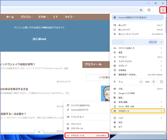The image size is (167, 140).
Task: Choose 新しいウィンドウ menu entry
Action: coord(138,30)
